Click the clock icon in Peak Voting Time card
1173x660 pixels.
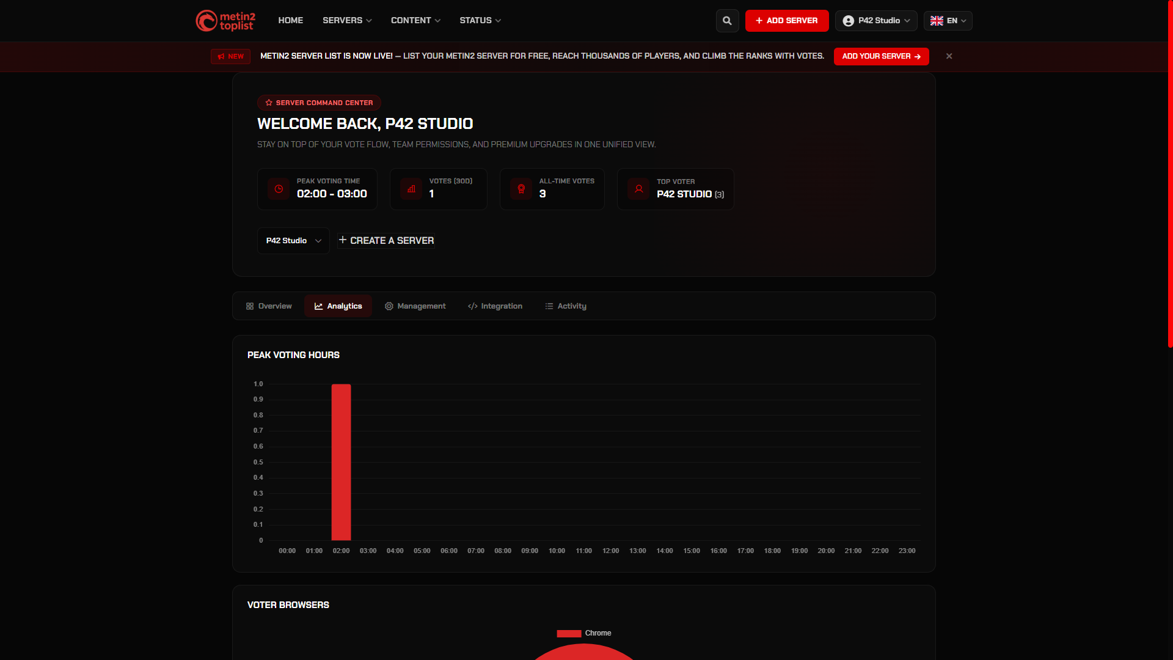[x=279, y=189]
